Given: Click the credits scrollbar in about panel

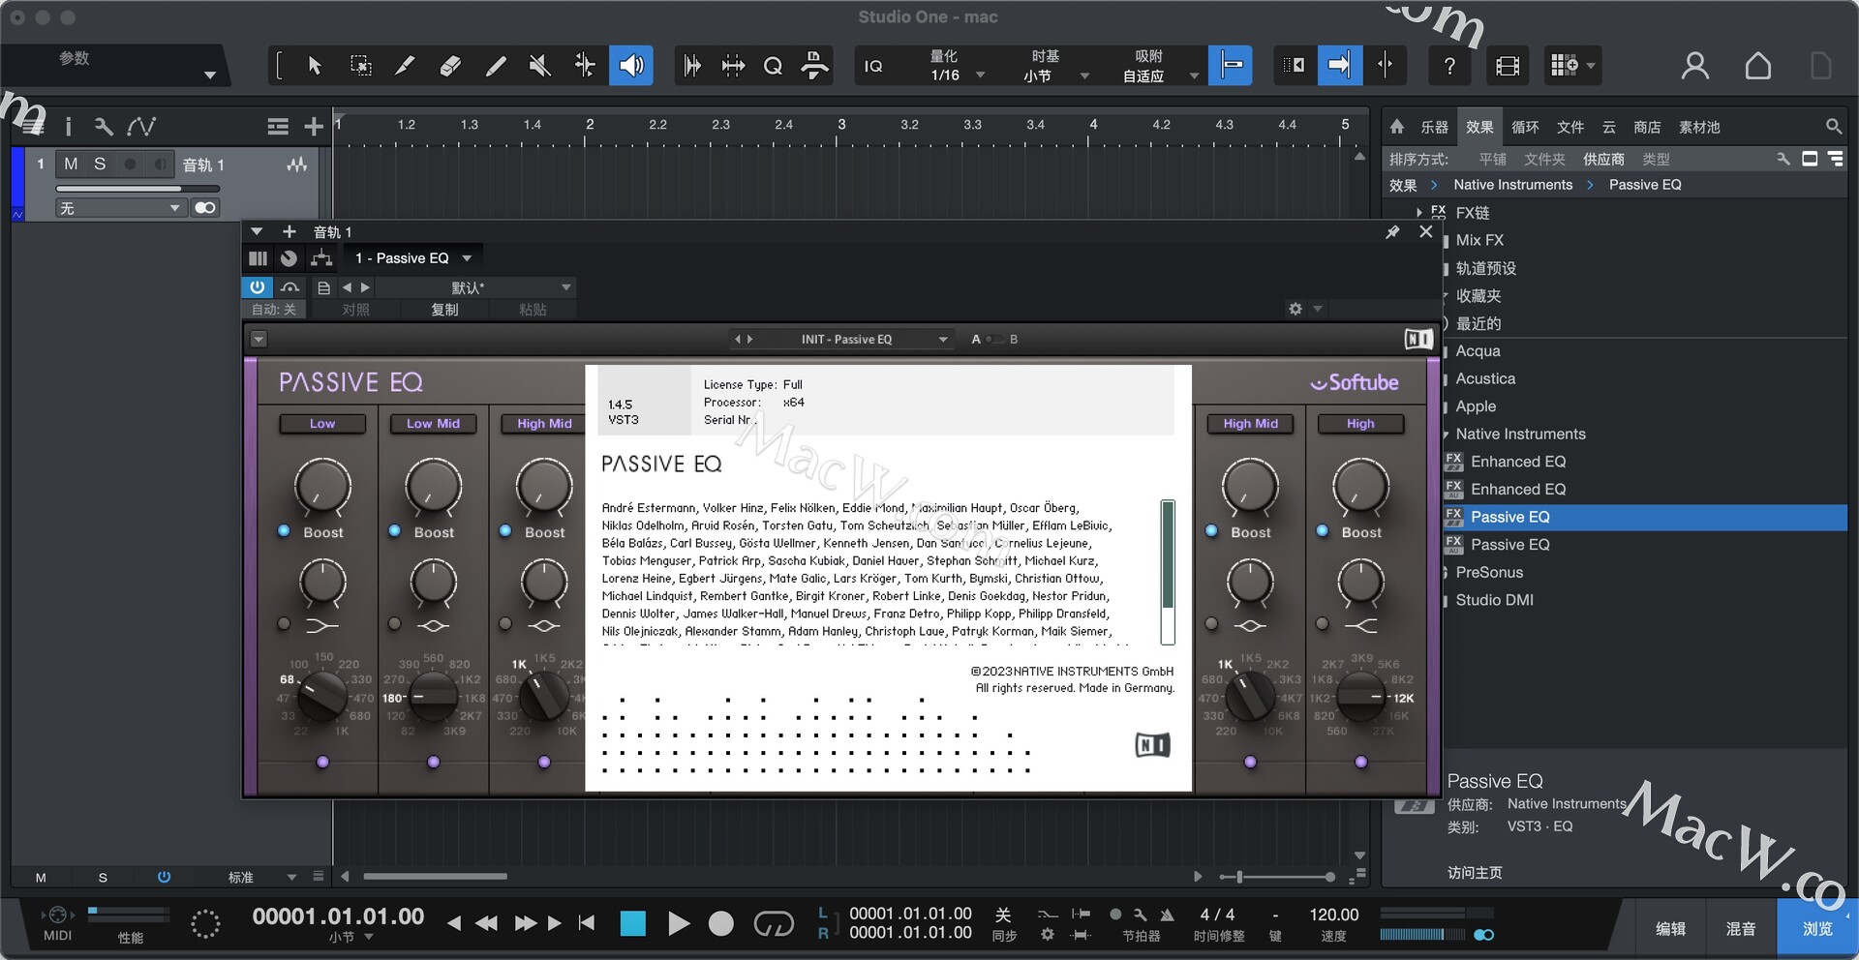Looking at the screenshot, I should click(x=1168, y=572).
